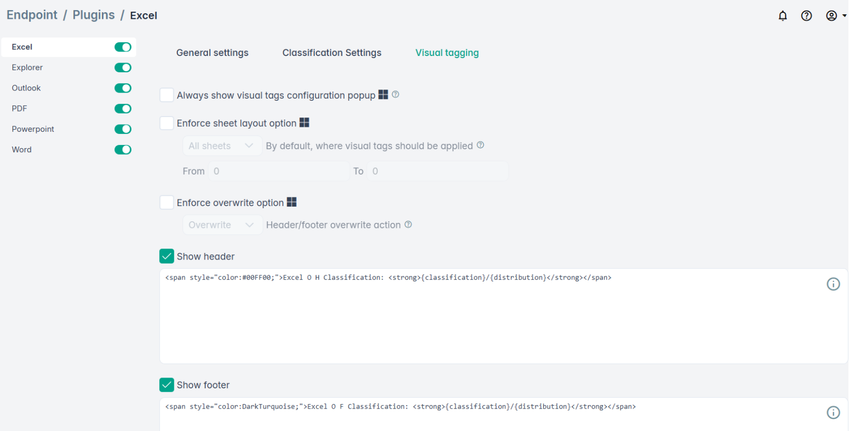Toggle the Explorer plugin switch
Image resolution: width=851 pixels, height=431 pixels.
pyautogui.click(x=123, y=68)
